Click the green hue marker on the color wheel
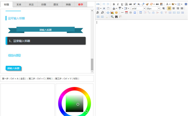This screenshot has width=188, height=116. (x=87, y=111)
